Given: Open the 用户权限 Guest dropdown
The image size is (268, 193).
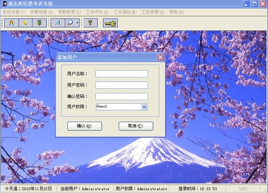Looking at the screenshot, I should [x=144, y=107].
